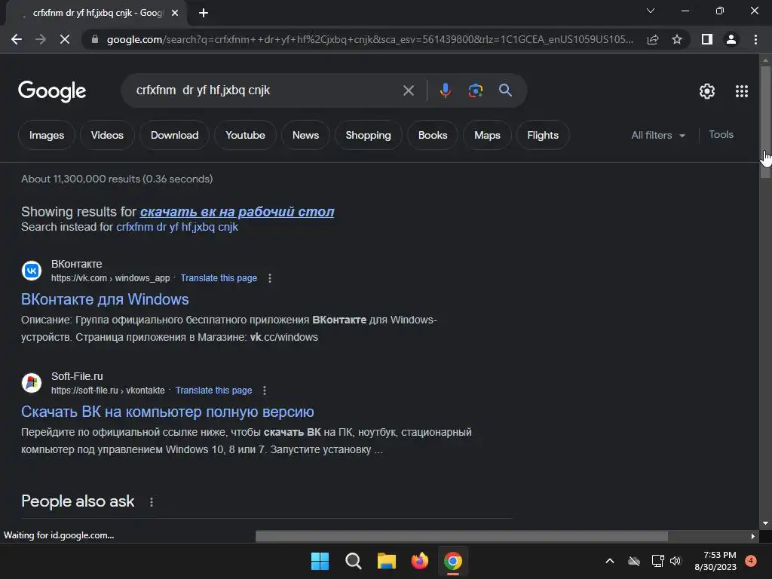772x579 pixels.
Task: Translate the Soft-File.ru result page
Action: [x=213, y=391]
